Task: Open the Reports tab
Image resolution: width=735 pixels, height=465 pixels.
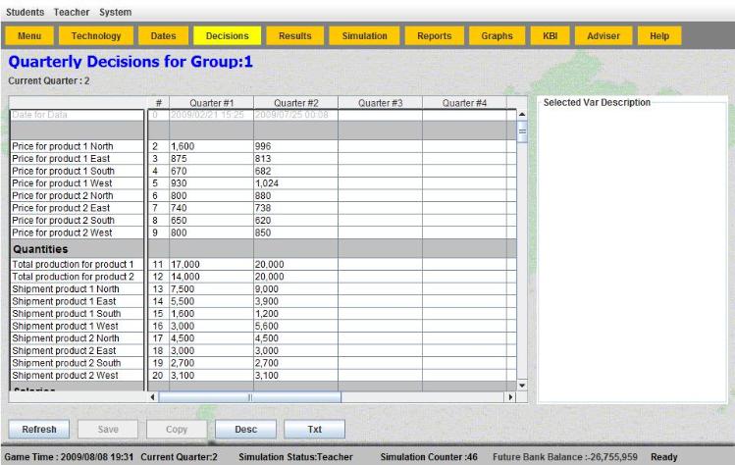Action: coord(434,36)
